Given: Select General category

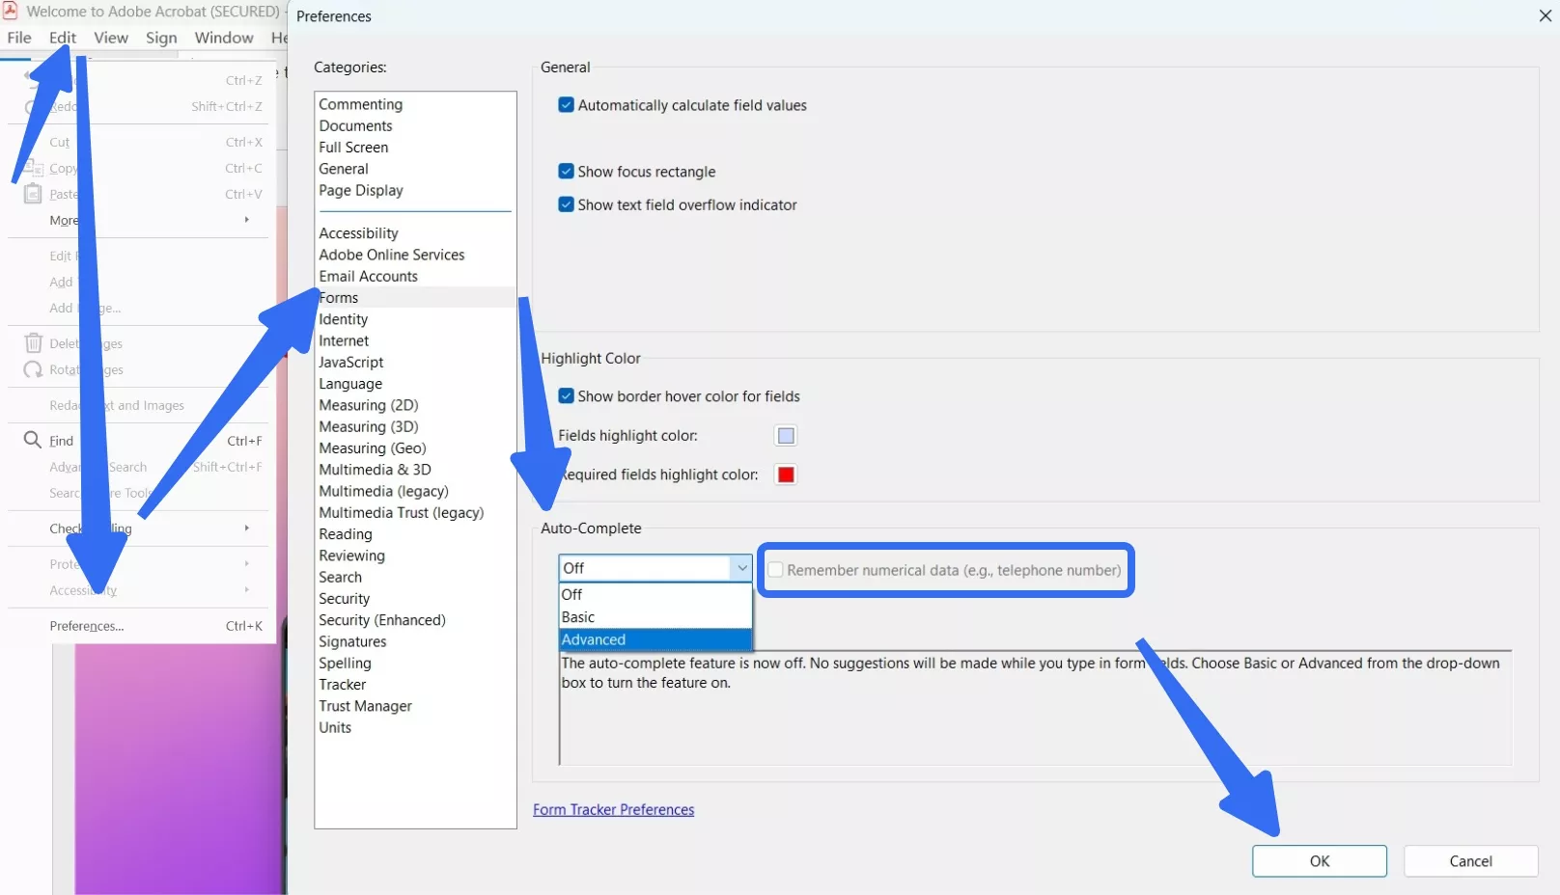Looking at the screenshot, I should pyautogui.click(x=344, y=169).
